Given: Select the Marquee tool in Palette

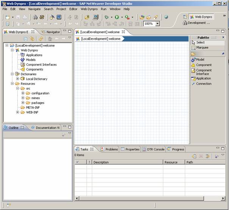Looking at the screenshot, I should (202, 48).
